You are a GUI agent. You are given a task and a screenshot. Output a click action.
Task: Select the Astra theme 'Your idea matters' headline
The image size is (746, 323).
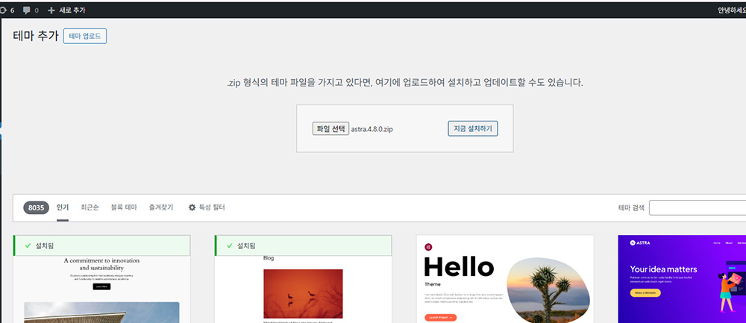click(663, 269)
